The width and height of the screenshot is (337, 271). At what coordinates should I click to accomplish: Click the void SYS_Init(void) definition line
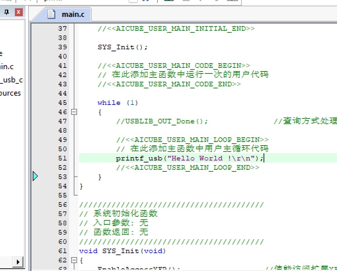(x=122, y=251)
